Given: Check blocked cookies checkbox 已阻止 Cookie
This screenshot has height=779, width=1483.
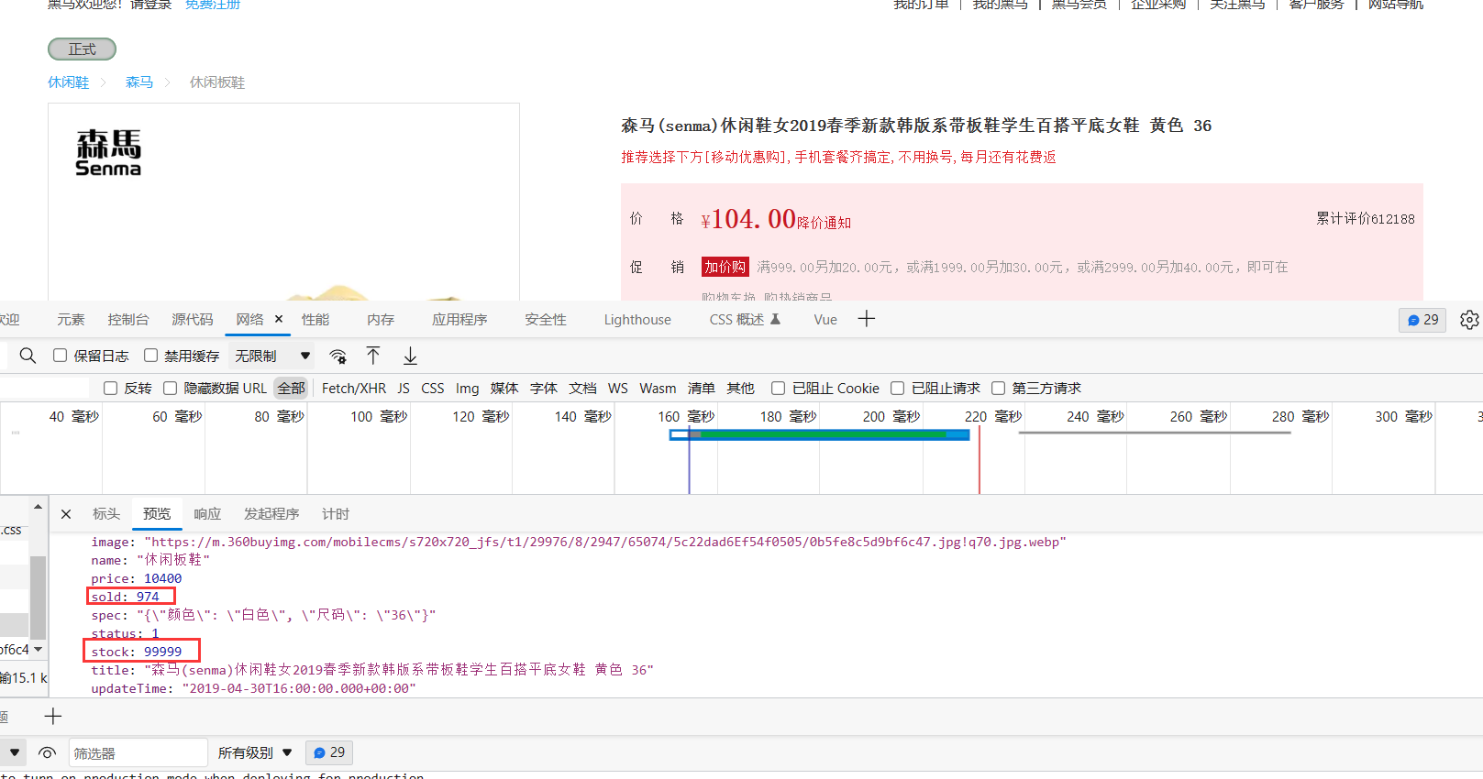Looking at the screenshot, I should [779, 389].
